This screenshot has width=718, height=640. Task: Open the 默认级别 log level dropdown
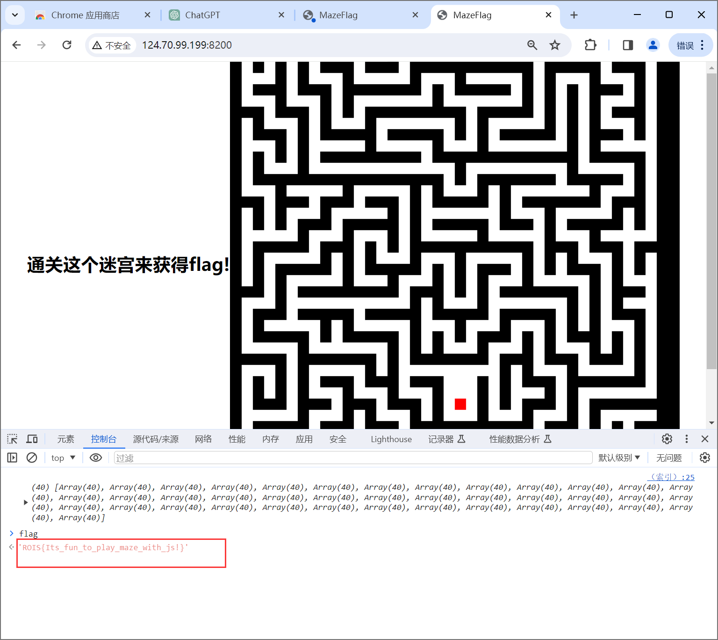(619, 458)
